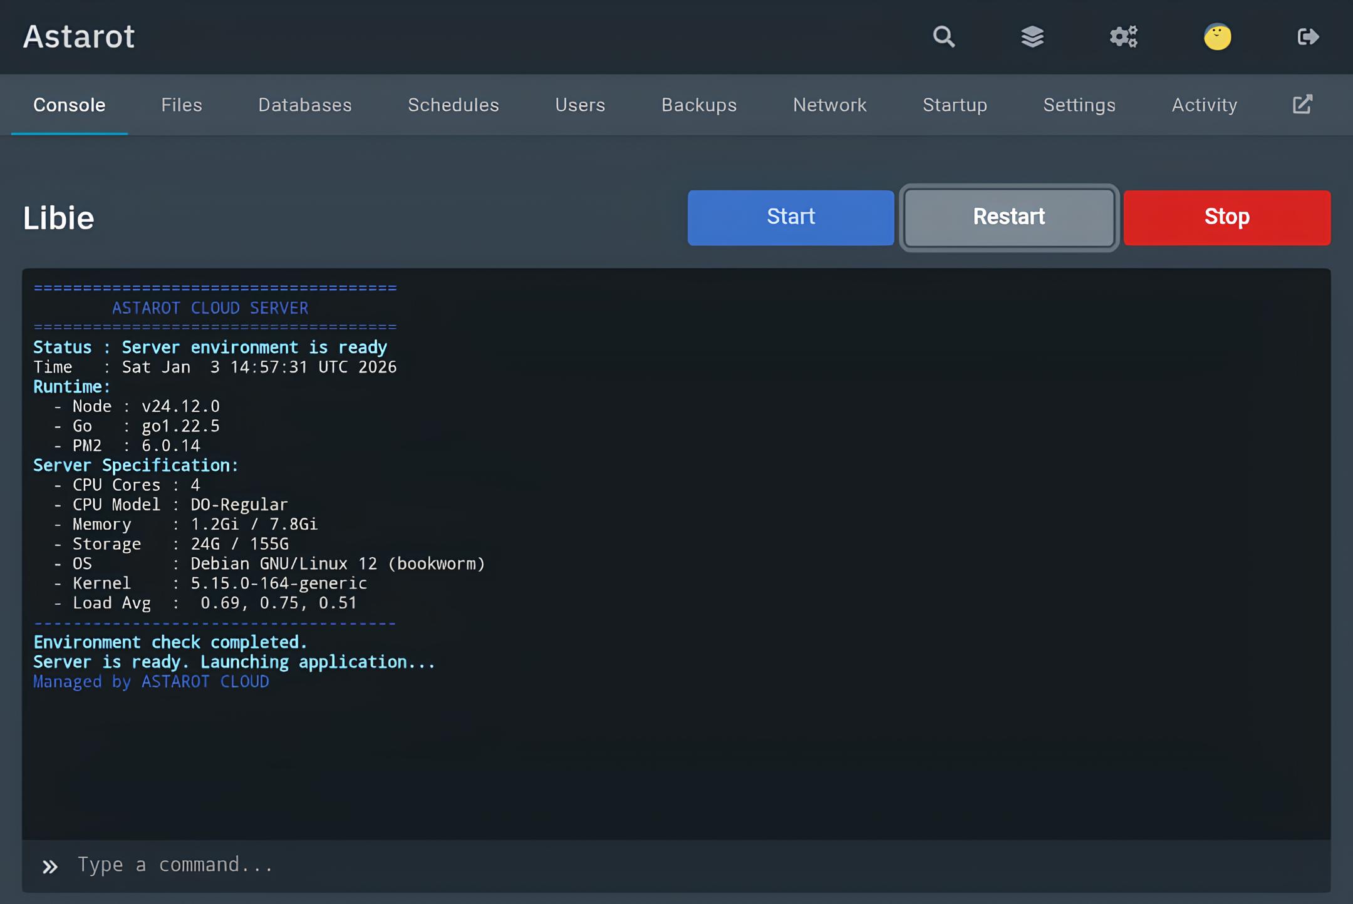Focus the Type a command input field

(x=689, y=865)
